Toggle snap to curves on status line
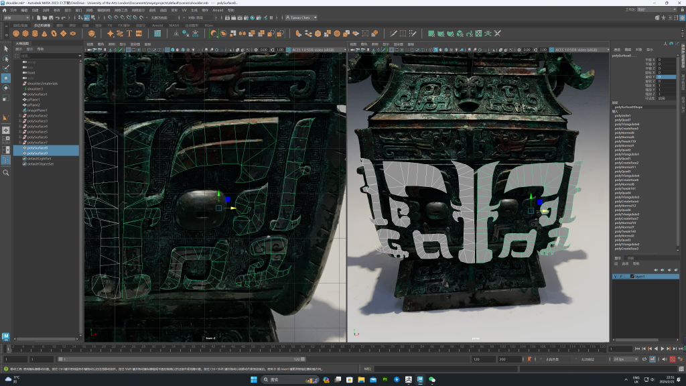The height and width of the screenshot is (386, 686). pos(117,17)
